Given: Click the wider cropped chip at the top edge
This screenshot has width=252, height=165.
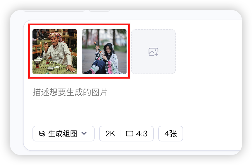Looking at the screenshot, I should tap(54, 11).
